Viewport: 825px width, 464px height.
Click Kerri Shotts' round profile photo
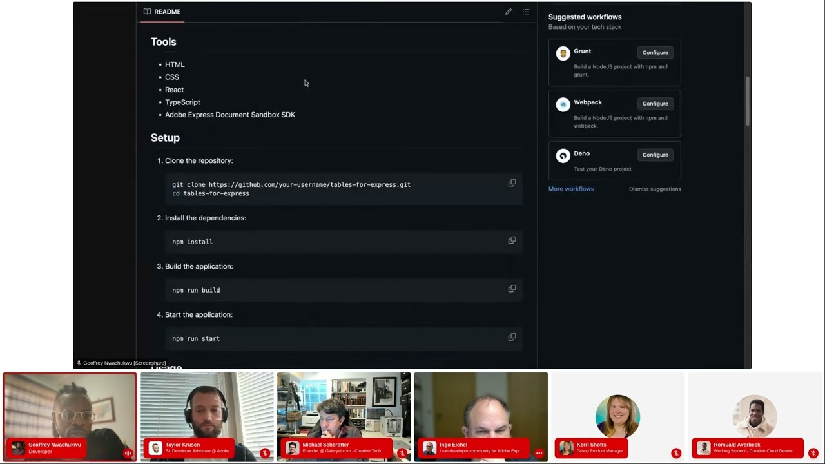click(x=617, y=416)
